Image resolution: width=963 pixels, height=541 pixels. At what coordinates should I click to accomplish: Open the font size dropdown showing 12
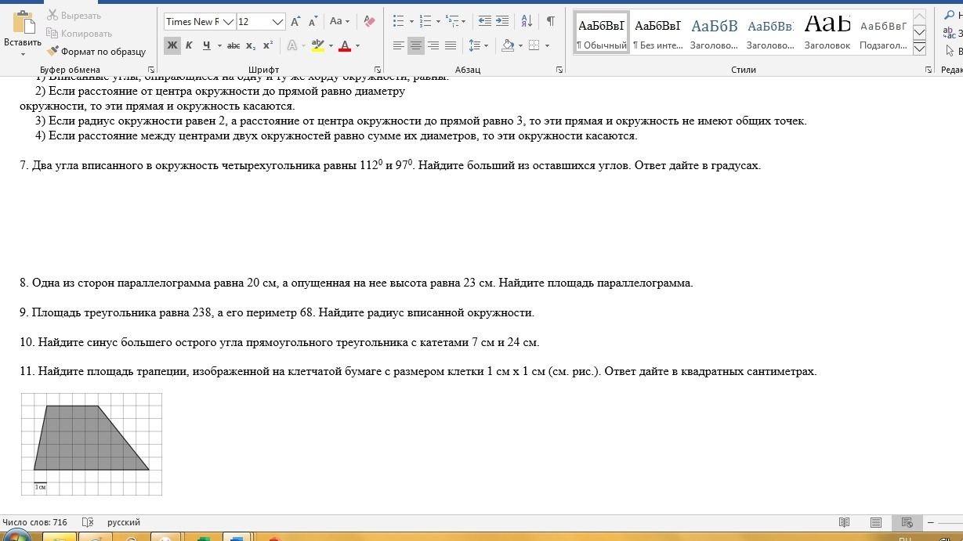(261, 22)
